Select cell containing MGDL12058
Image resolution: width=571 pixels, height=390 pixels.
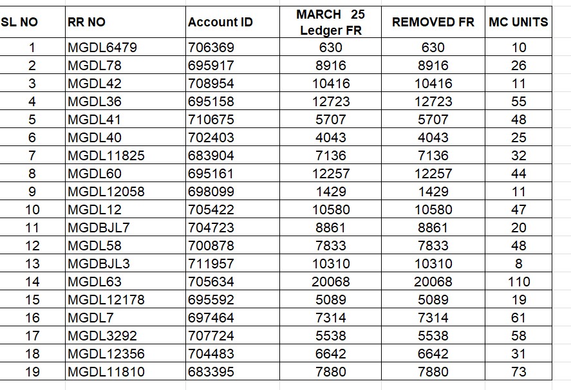[x=126, y=191]
